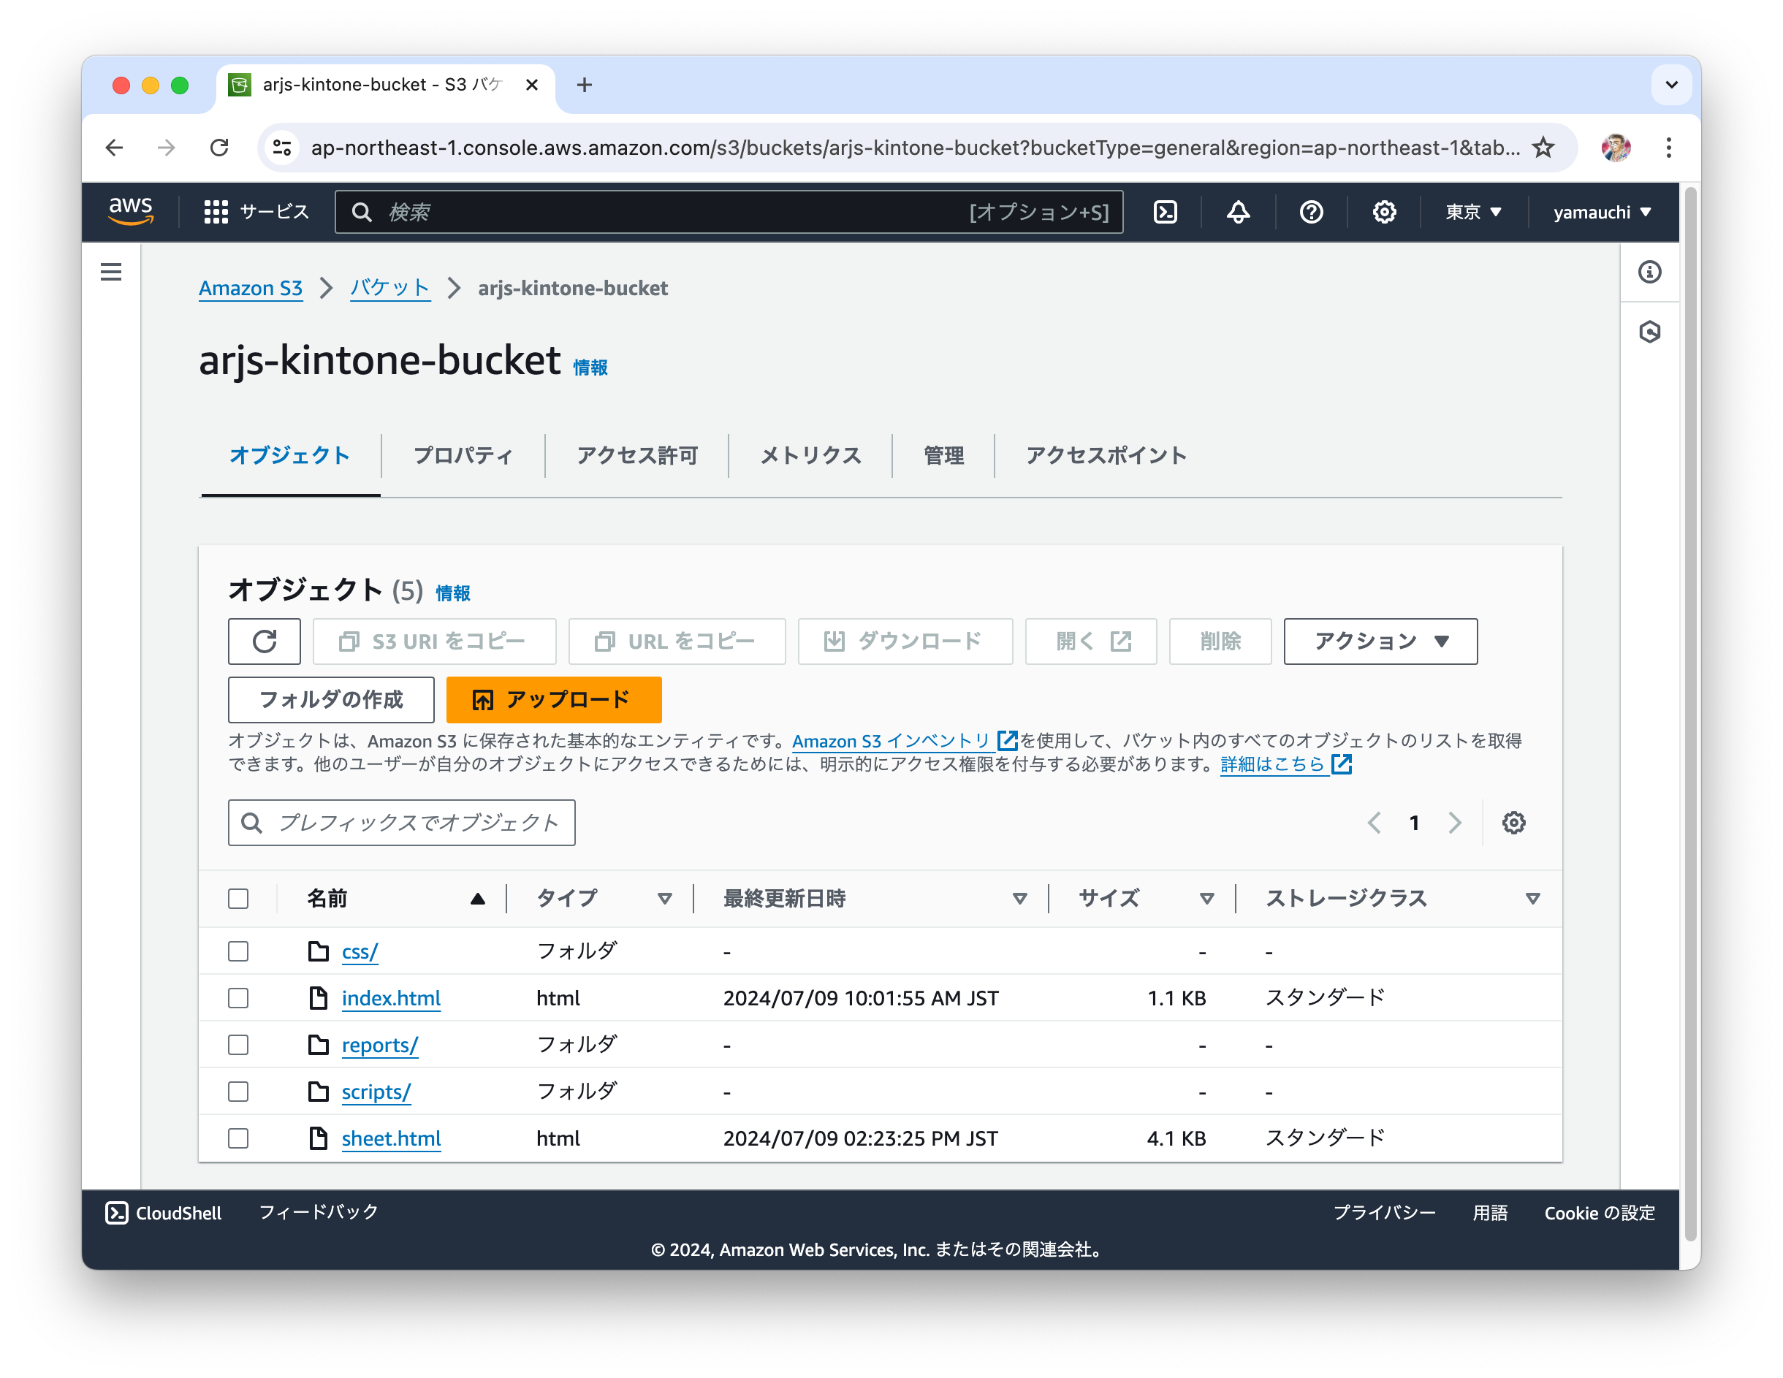The image size is (1783, 1378).
Task: Sort by サイズ column arrow
Action: point(1206,899)
